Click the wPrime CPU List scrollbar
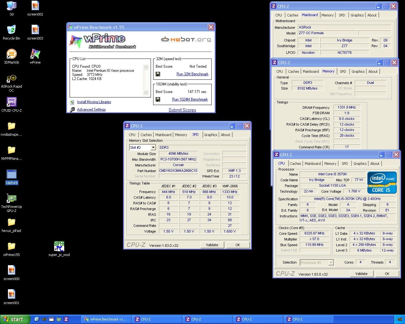 coord(146,80)
